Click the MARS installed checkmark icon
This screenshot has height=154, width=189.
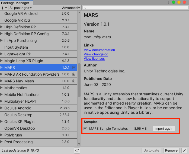tap(74, 68)
